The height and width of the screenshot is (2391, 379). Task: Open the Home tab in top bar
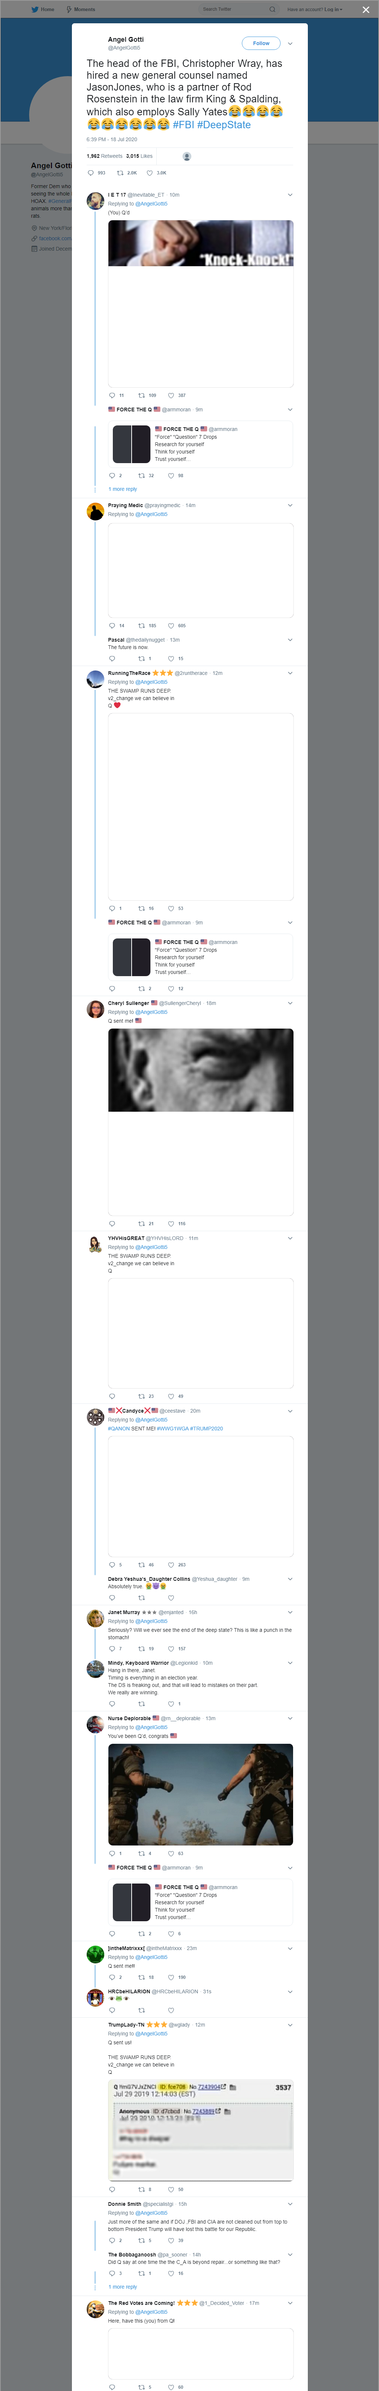pos(43,9)
